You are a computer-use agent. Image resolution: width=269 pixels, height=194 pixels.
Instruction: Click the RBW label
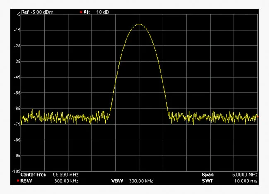tap(26, 181)
